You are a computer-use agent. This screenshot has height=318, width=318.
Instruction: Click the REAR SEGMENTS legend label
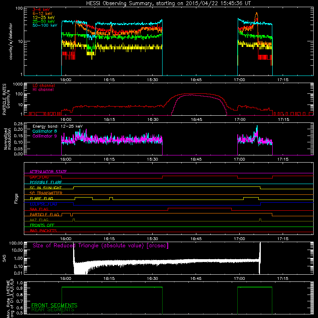click(x=53, y=310)
